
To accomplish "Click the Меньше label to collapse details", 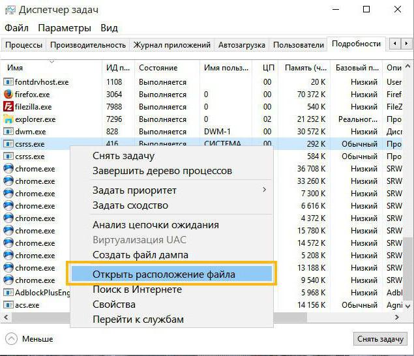I will [38, 339].
